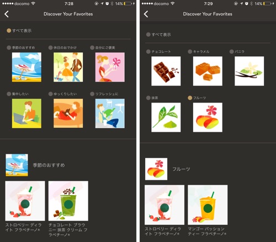Select the beach umbrella seasonal image tile
Viewport: 276px width, 242px height.
(26, 67)
